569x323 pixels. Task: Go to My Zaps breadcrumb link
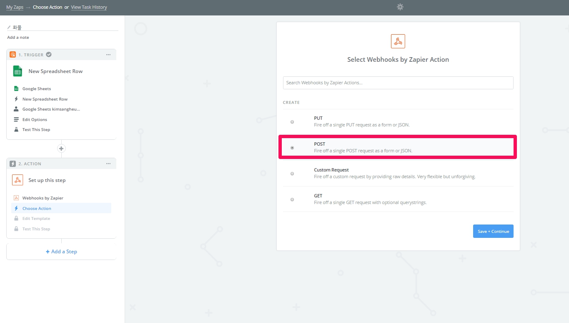pyautogui.click(x=15, y=7)
